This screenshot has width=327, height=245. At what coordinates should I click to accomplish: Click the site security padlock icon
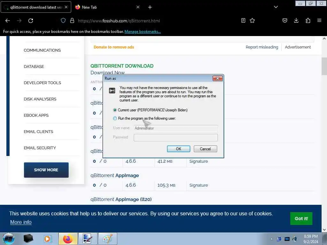tap(72, 21)
